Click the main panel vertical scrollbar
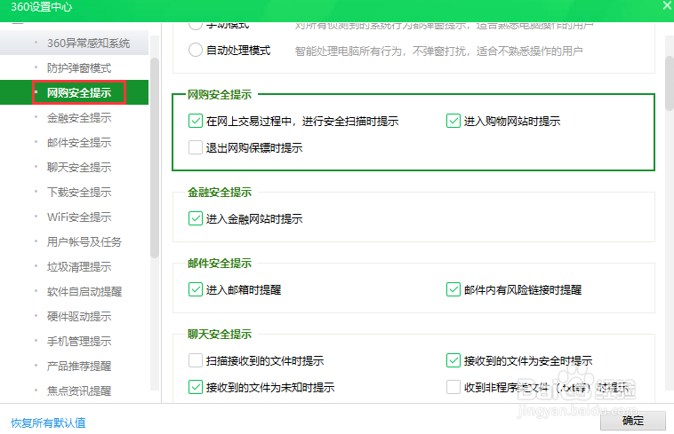Image resolution: width=674 pixels, height=434 pixels. [670, 83]
